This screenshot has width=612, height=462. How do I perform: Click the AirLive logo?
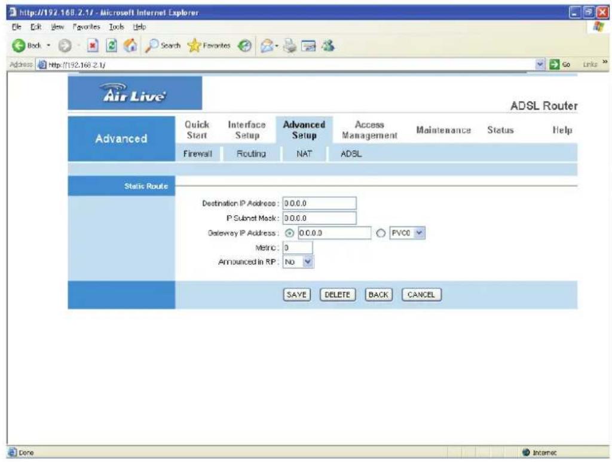point(134,93)
